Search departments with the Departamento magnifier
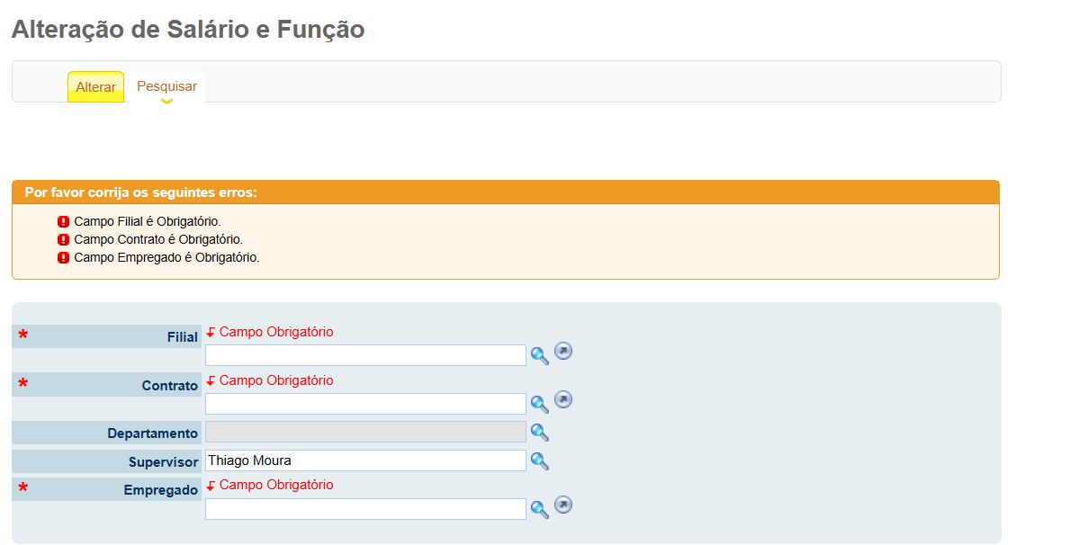This screenshot has width=1079, height=545. pos(540,433)
